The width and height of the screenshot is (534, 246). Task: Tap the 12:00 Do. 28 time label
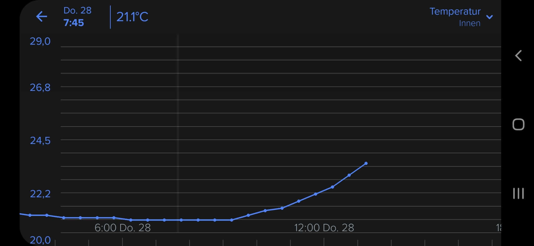pyautogui.click(x=324, y=228)
